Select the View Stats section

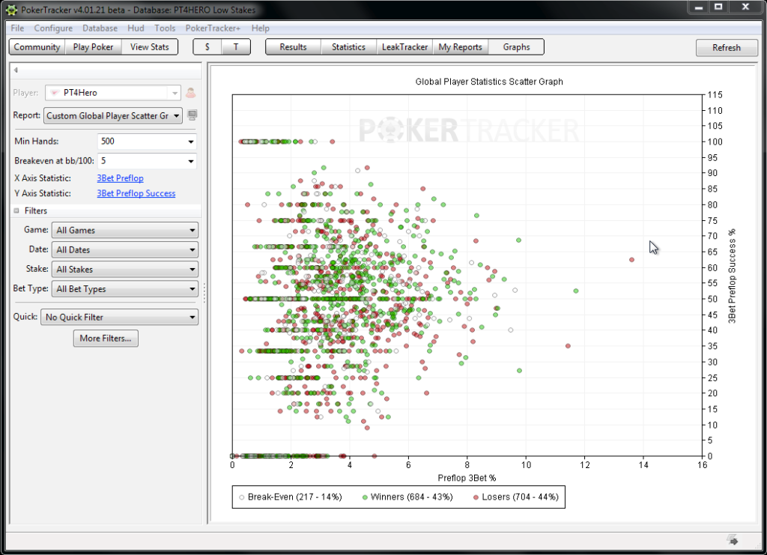[150, 47]
